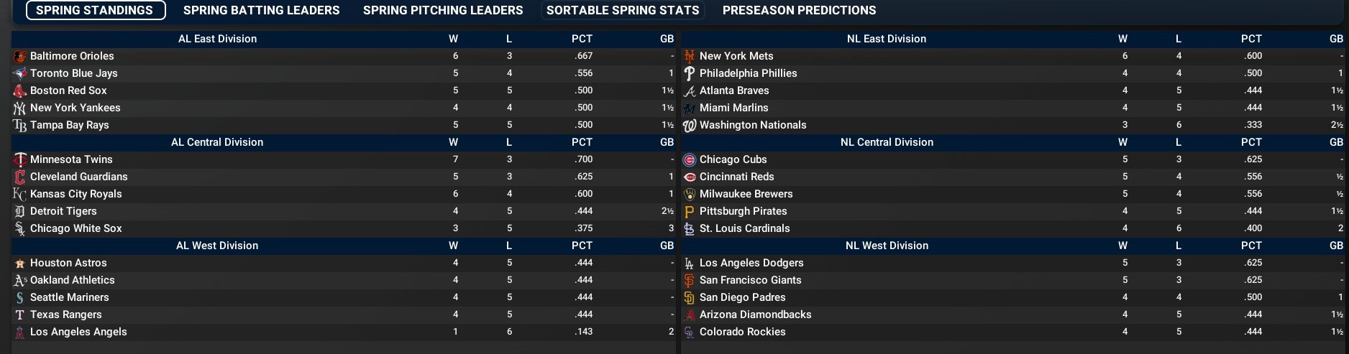Open the Los Angeles Dodgers team link
Viewport: 1349px width, 354px height.
point(751,263)
